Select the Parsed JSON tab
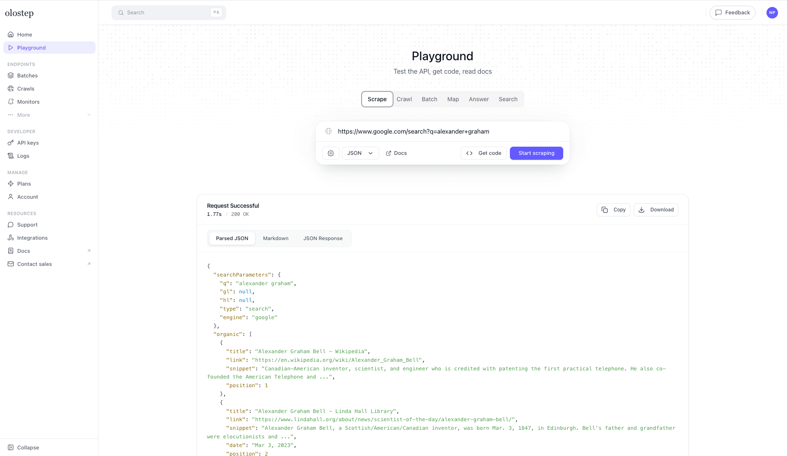Image resolution: width=787 pixels, height=456 pixels. pyautogui.click(x=232, y=238)
